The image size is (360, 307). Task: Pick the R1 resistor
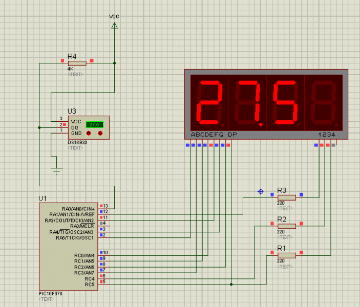[x=286, y=254]
